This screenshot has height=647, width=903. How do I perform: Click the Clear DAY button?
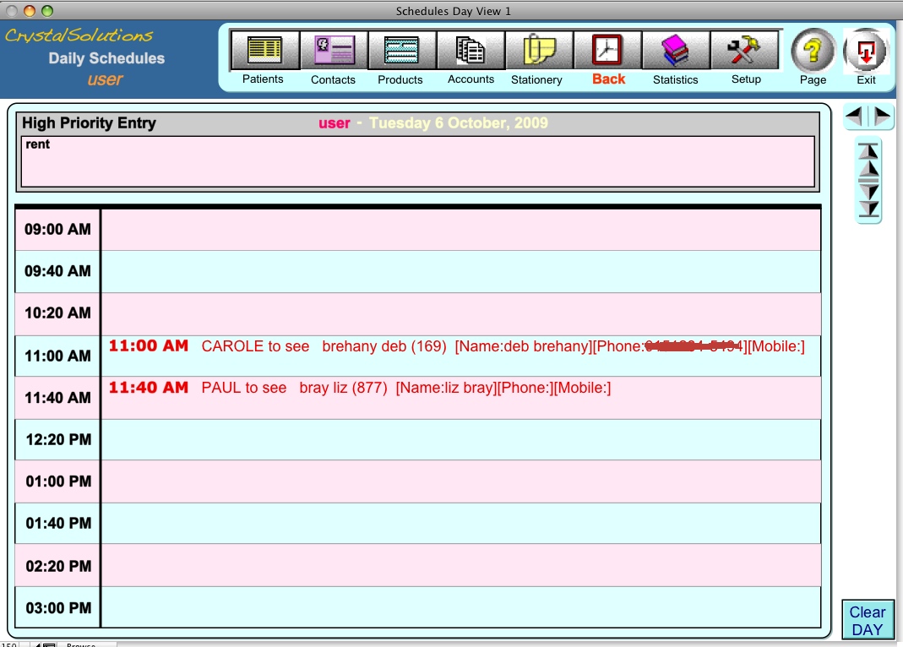click(868, 621)
